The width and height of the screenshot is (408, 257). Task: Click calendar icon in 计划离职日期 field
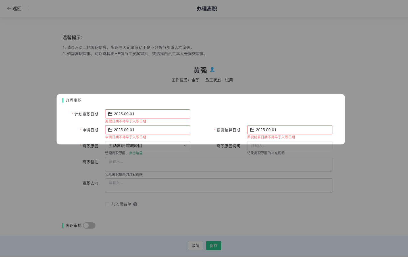110,114
